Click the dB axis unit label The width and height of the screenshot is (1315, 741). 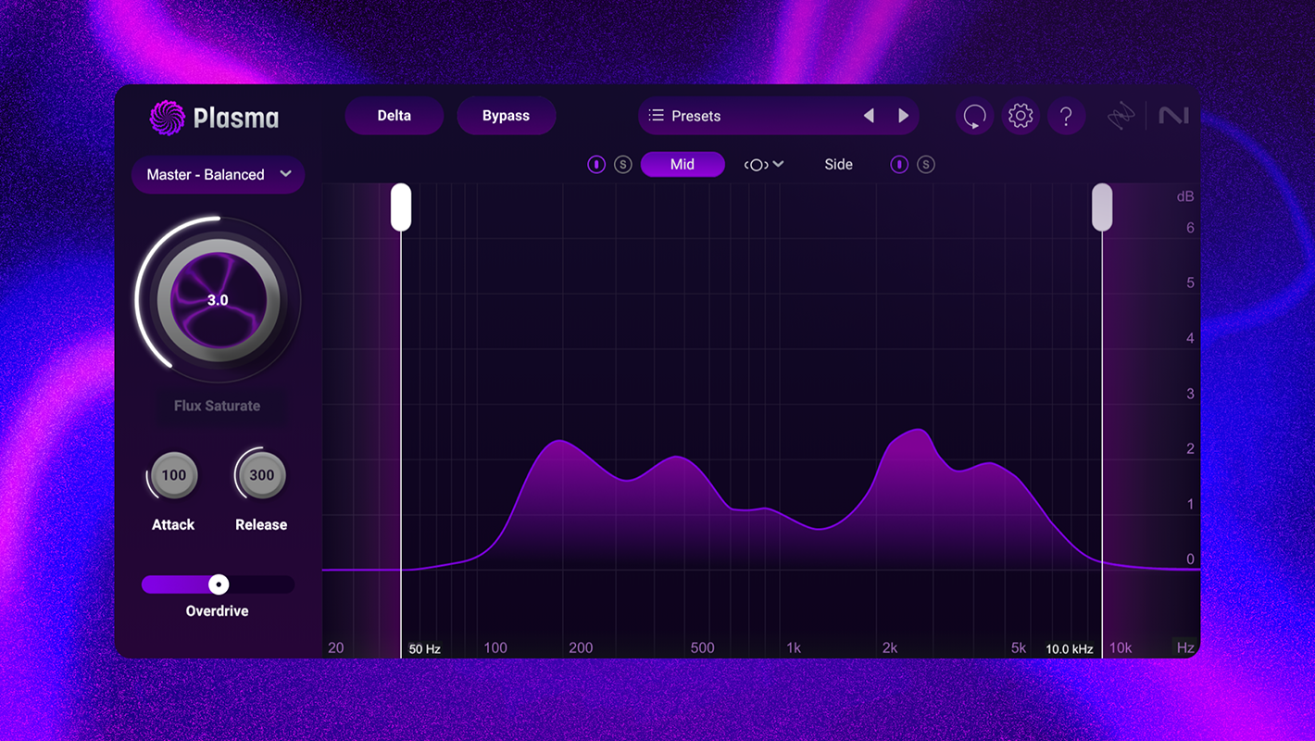click(x=1185, y=197)
